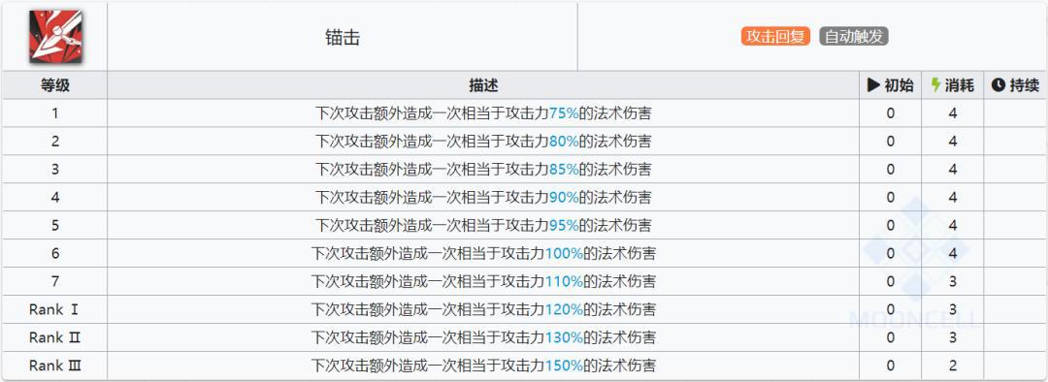
Task: Click the 消耗 value 4 in level 5 row
Action: point(953,226)
